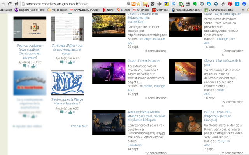Reload the page with the refresh icon
The height and width of the screenshot is (155, 249).
(x=10, y=4)
